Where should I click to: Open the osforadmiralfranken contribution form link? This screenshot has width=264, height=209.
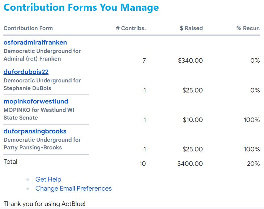[35, 43]
